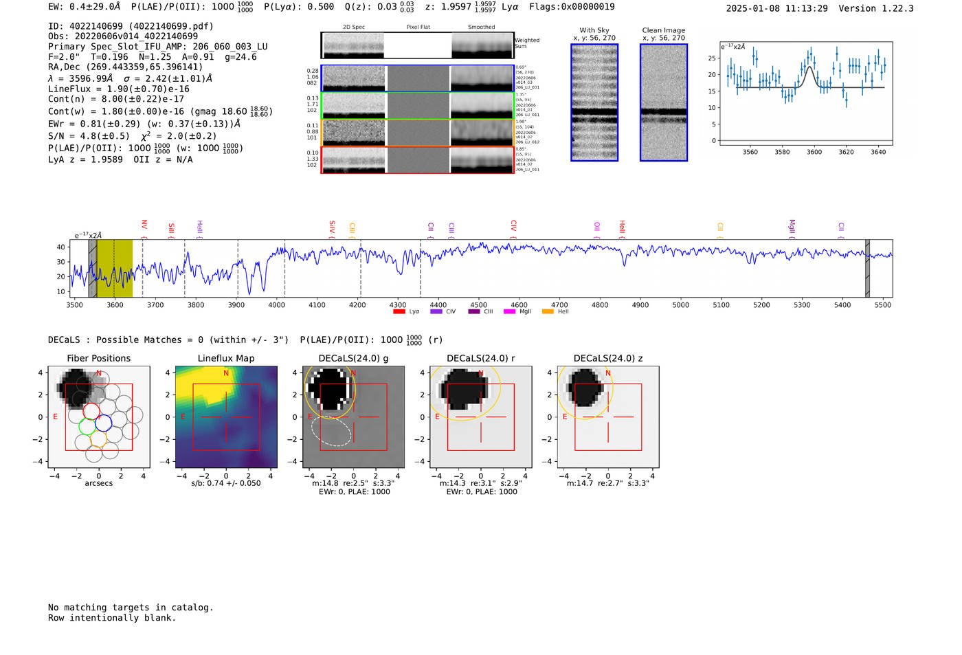Click the blue fiber circle in Fiber Positions
Viewport: 962px width, 655px height.
point(104,423)
